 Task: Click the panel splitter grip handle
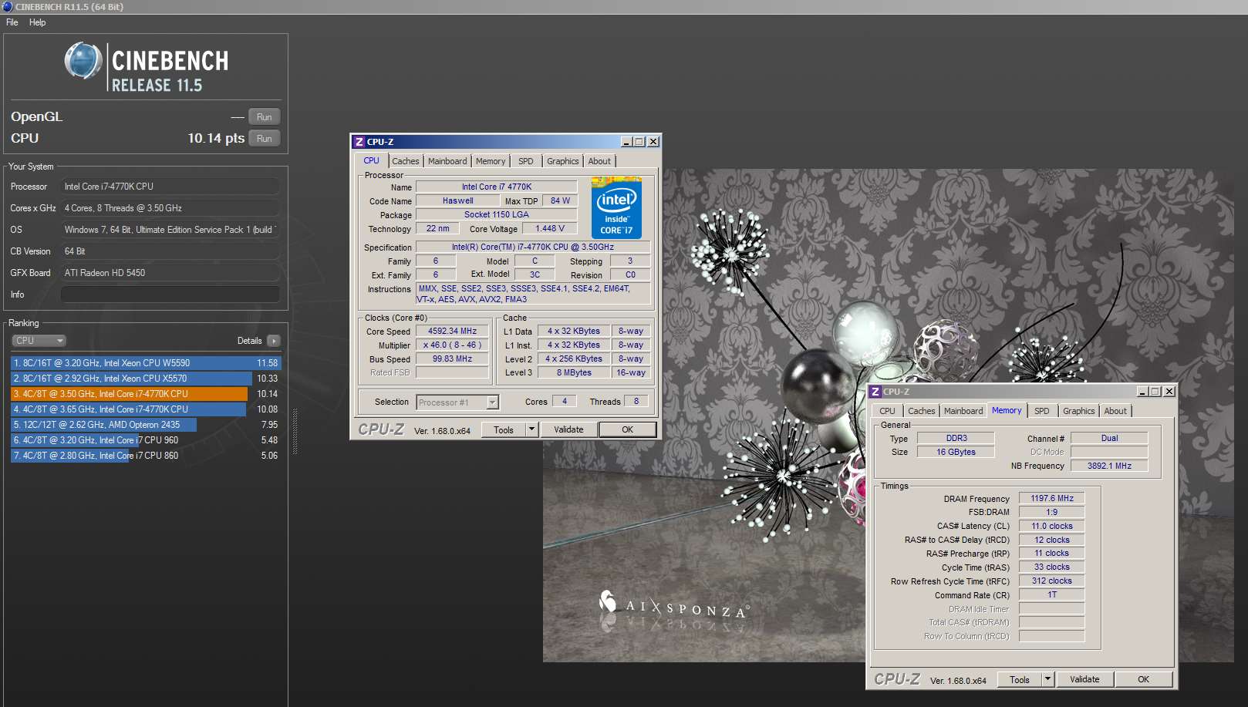coord(294,432)
